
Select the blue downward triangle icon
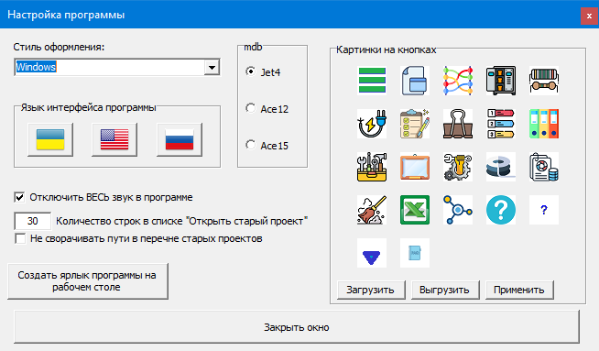372,253
